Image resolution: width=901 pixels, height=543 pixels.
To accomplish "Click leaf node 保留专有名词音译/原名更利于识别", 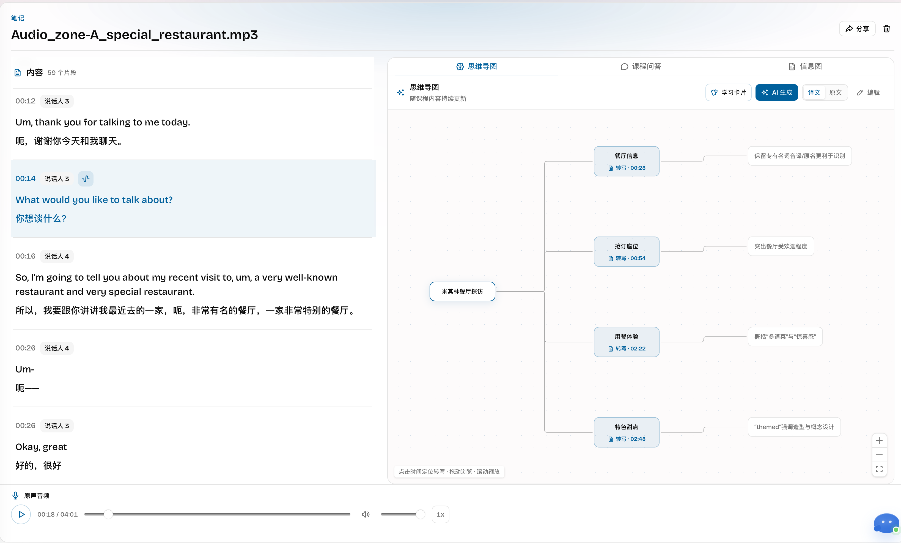I will coord(800,156).
